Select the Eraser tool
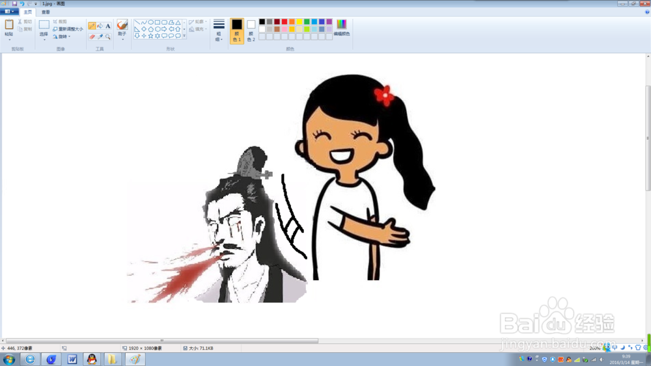Screen dimensions: 651x366 click(92, 37)
